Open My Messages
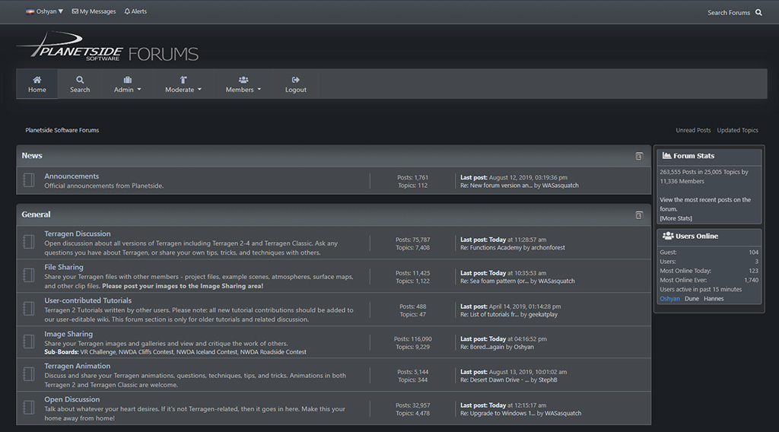Viewport: 779px width, 432px height. click(98, 11)
